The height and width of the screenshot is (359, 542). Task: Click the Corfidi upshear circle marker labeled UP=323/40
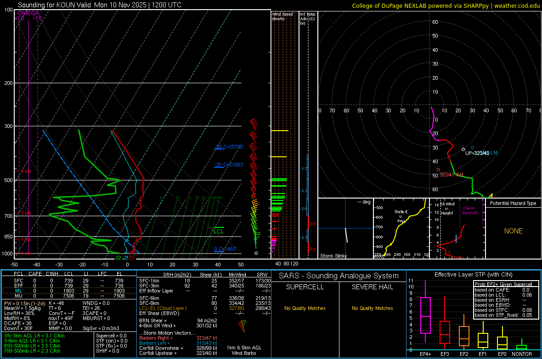click(463, 149)
